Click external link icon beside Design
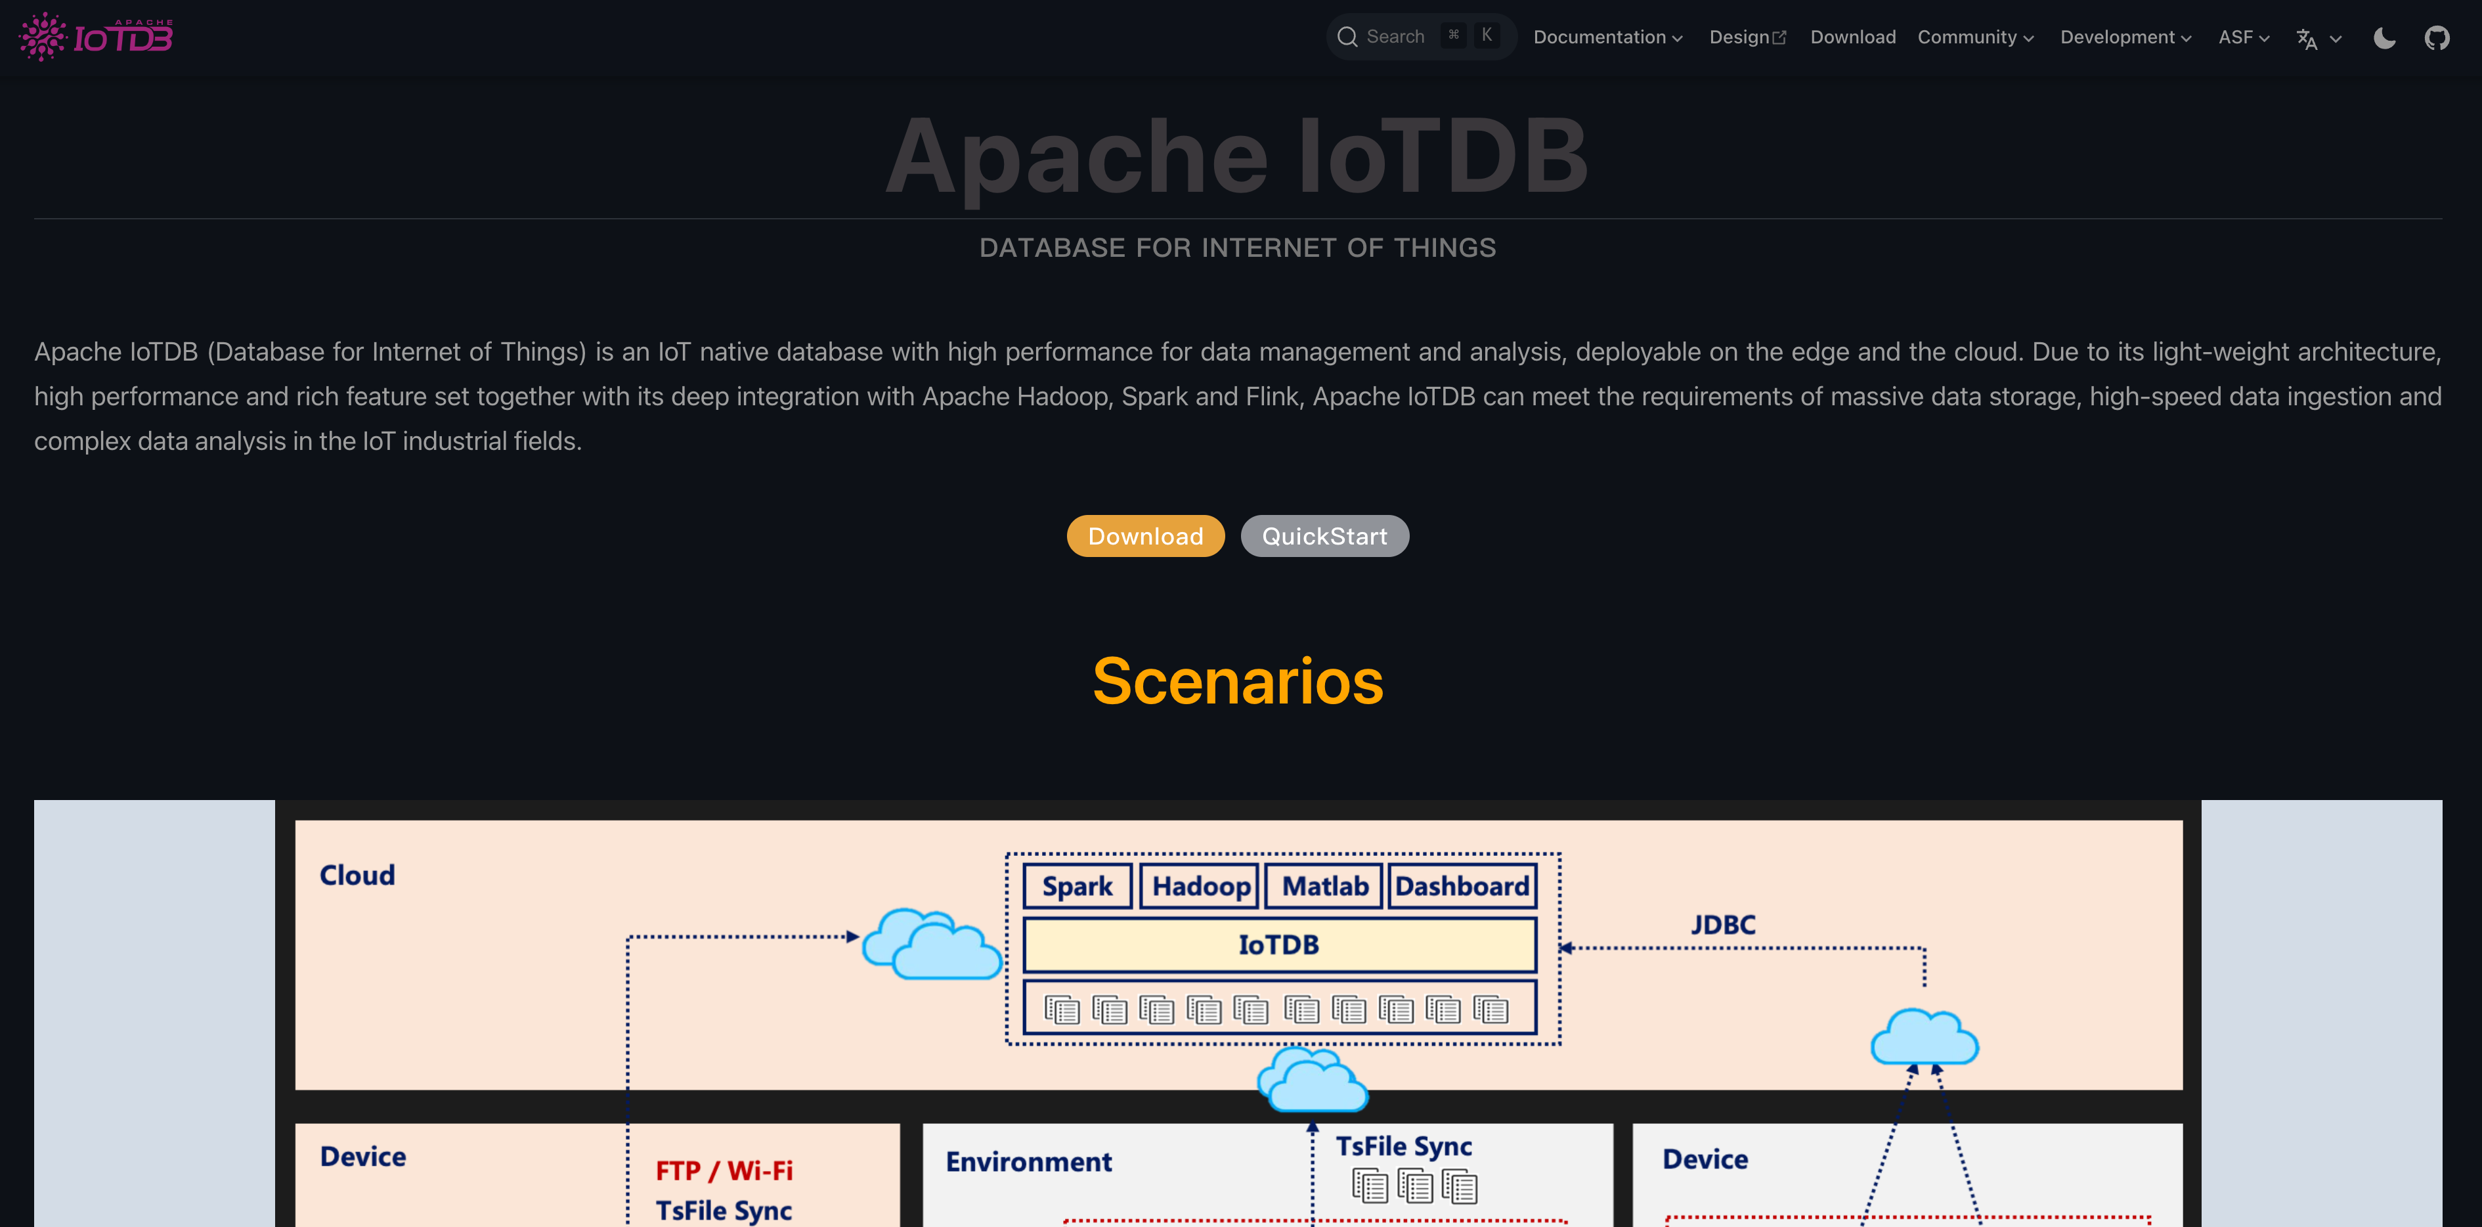The height and width of the screenshot is (1227, 2482). 1779,37
